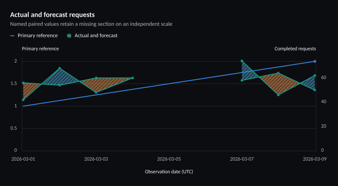This screenshot has height=186, width=338.
Task: Click the blue endpoint marker at 2026-03-09
Action: click(x=315, y=61)
